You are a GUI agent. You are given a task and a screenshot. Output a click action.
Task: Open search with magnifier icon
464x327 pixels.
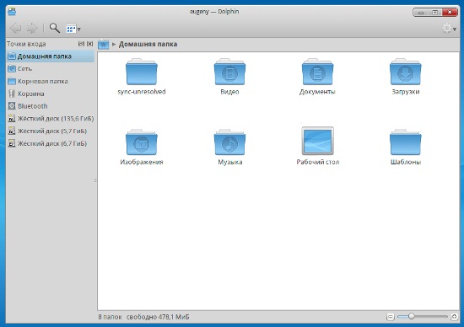tap(55, 28)
